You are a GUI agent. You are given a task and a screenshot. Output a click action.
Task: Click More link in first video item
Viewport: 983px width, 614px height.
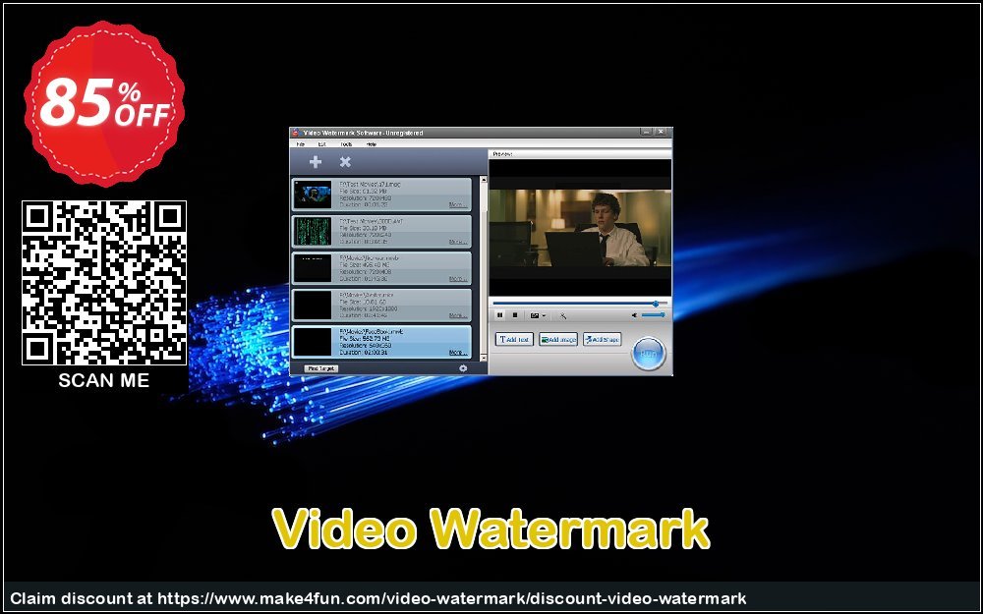click(458, 205)
